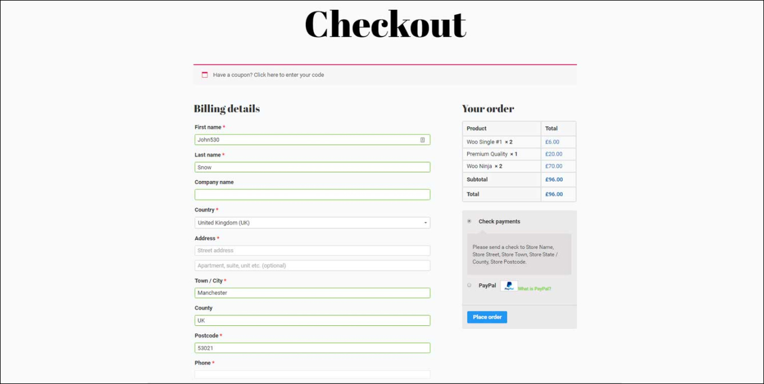Click the Town / City field

tap(312, 293)
